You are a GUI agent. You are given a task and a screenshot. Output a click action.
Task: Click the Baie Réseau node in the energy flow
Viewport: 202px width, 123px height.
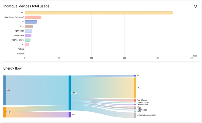(x=135, y=100)
